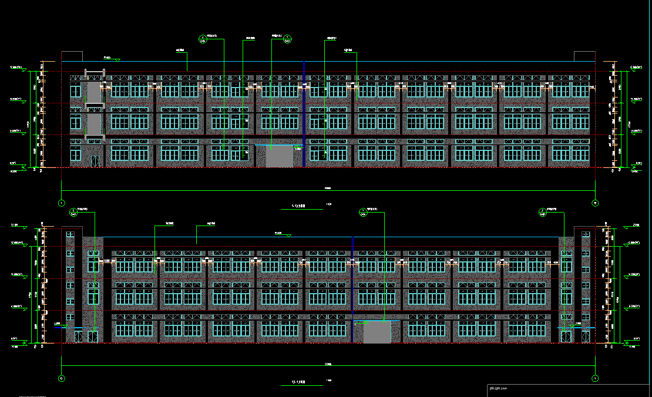Viewport: 652px width, 397px height.
Task: Select the bottom-left axis bubble of lower elevation
Action: coord(61,378)
